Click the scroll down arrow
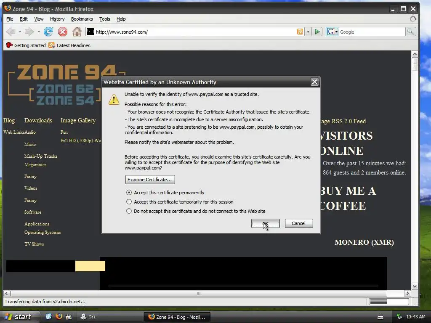The height and width of the screenshot is (323, 431). coord(415,286)
